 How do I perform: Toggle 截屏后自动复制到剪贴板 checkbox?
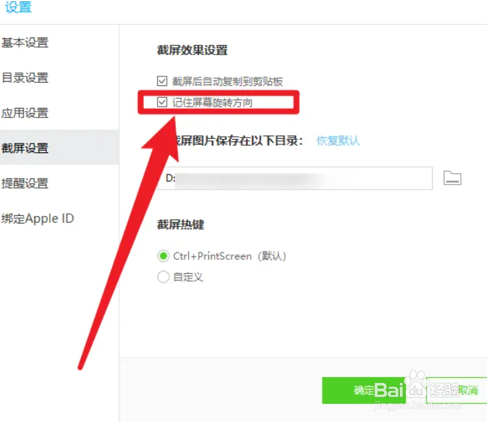coord(162,81)
